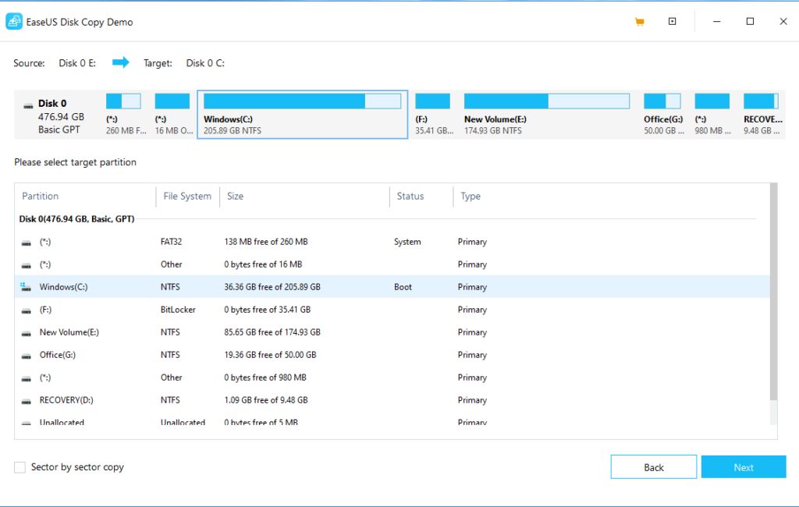Click '0 bytes free of 980 MB' cell
Screen dimensions: 799x507
coord(265,378)
